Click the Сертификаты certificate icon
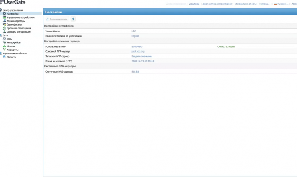This screenshot has height=177, width=297. pos(4,24)
